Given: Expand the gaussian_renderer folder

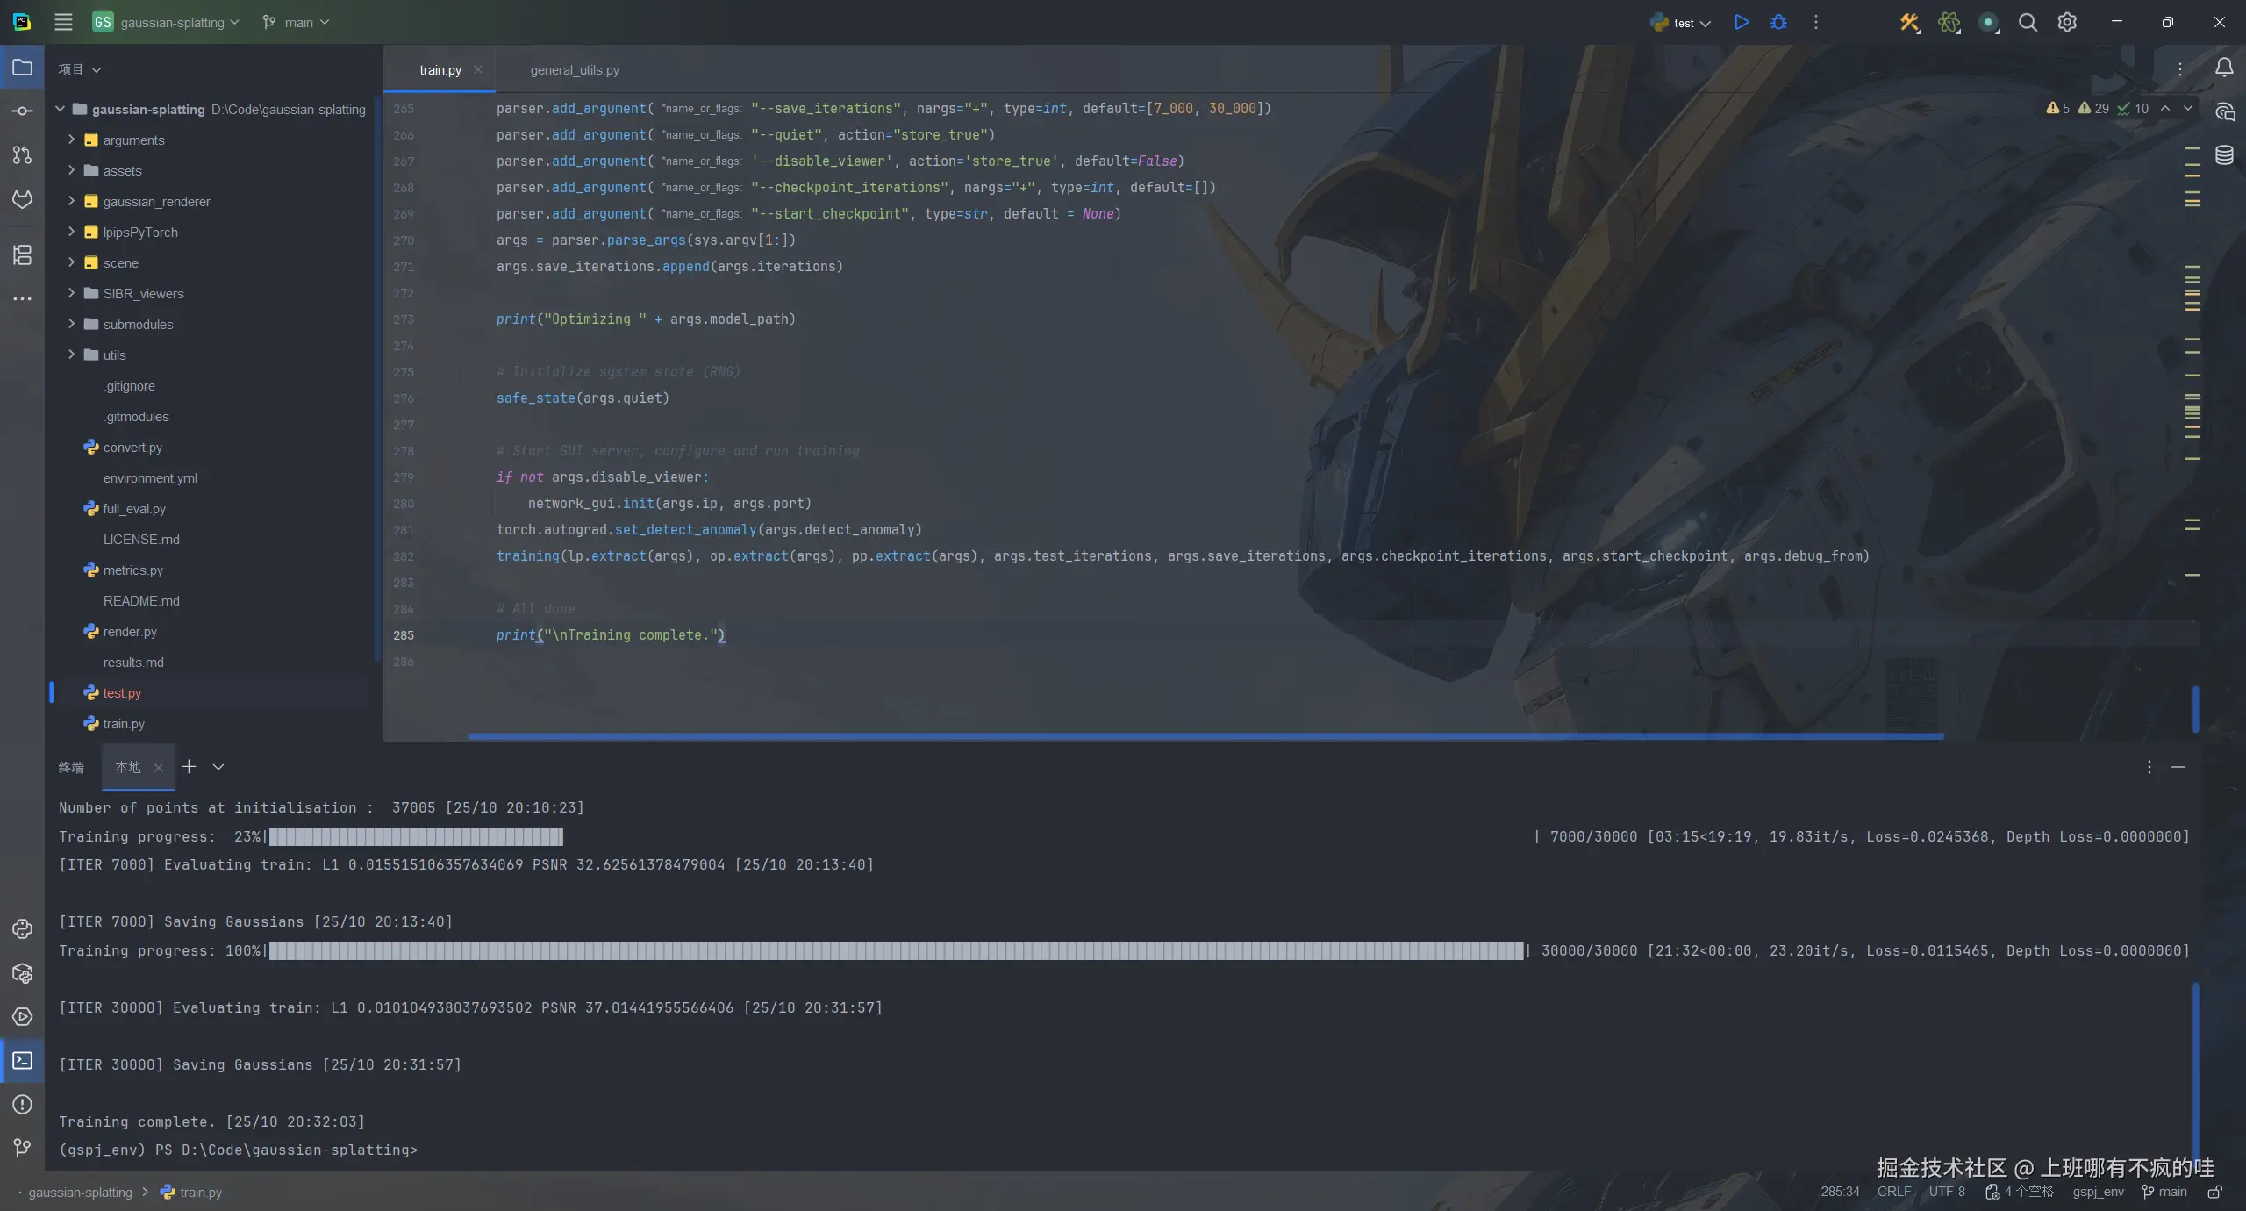Looking at the screenshot, I should point(72,202).
